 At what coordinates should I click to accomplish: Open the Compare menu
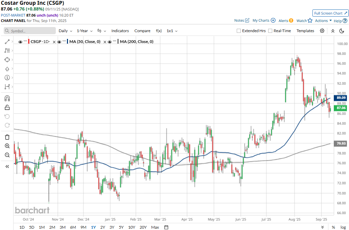pos(142,31)
